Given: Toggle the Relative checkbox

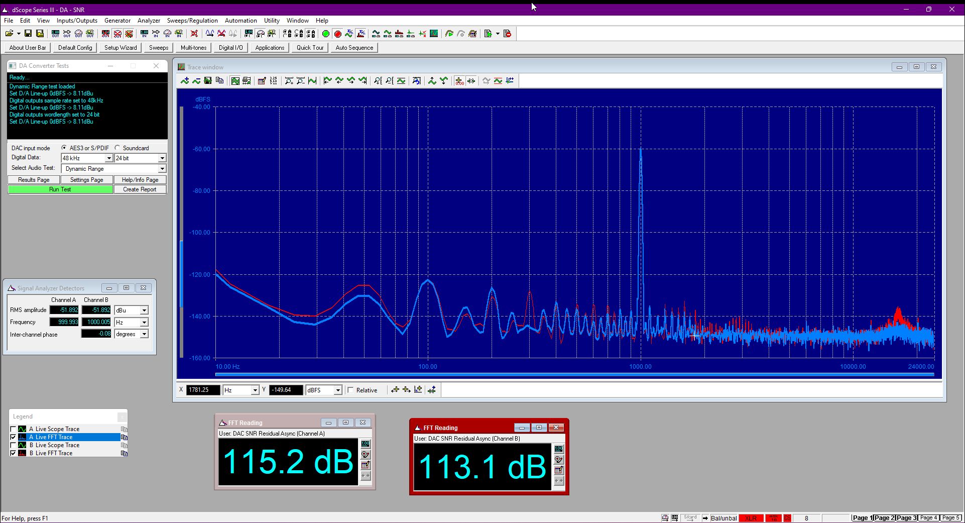Looking at the screenshot, I should pyautogui.click(x=350, y=390).
